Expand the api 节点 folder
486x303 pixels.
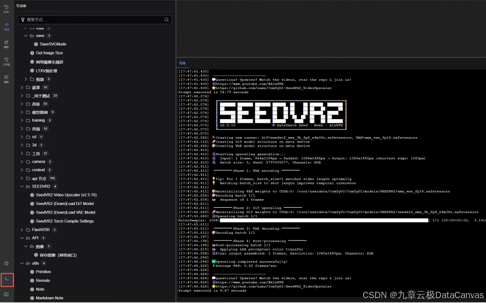pyautogui.click(x=22, y=178)
